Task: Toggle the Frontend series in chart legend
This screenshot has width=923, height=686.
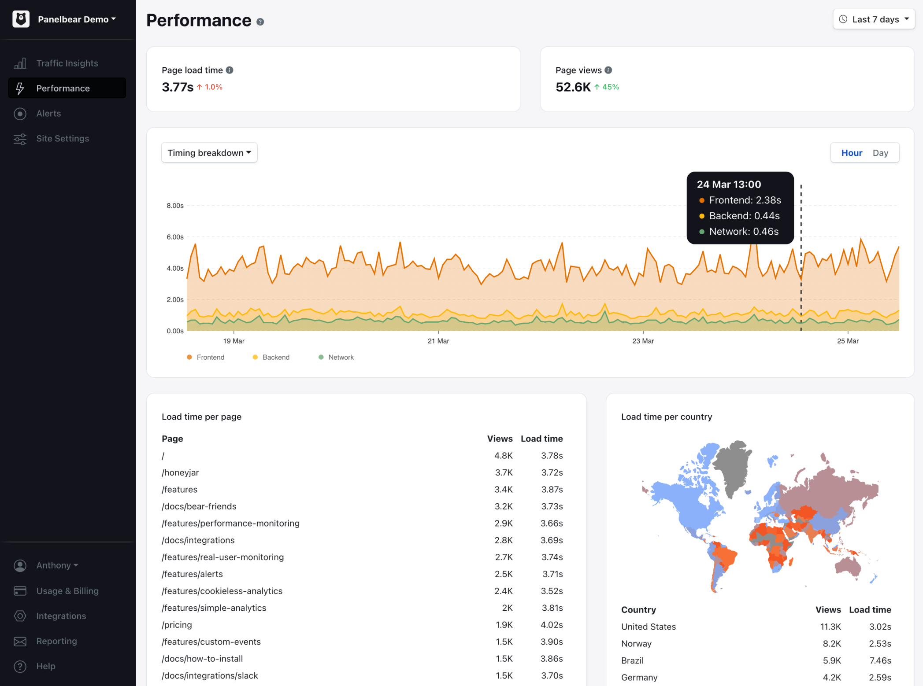Action: pos(206,357)
